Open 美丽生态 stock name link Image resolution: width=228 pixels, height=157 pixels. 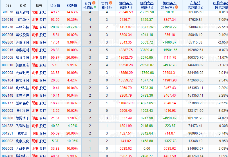tap(23, 65)
